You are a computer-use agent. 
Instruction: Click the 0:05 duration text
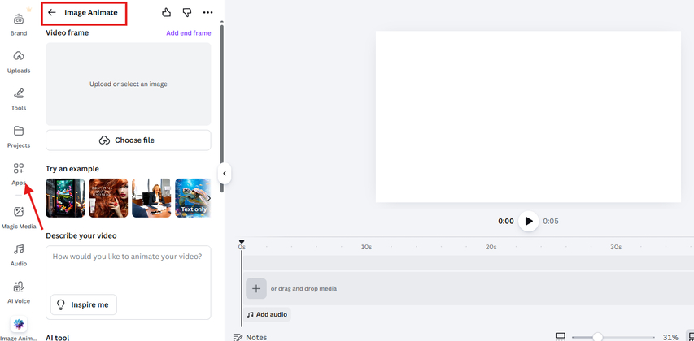(551, 222)
